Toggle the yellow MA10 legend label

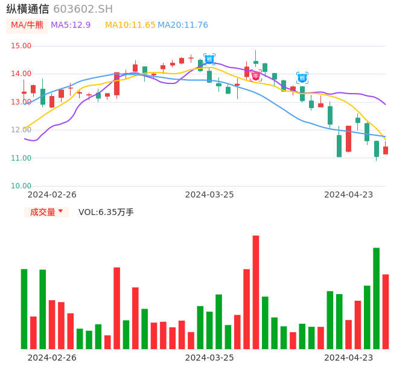pyautogui.click(x=130, y=25)
